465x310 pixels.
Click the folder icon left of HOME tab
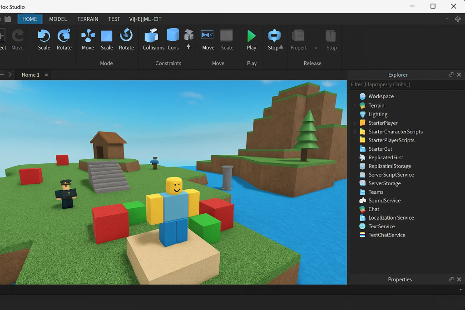point(8,19)
